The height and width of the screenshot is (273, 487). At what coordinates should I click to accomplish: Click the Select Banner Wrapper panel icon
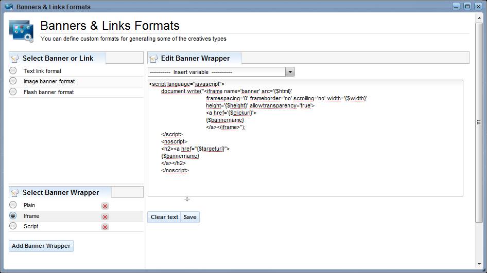click(14, 193)
